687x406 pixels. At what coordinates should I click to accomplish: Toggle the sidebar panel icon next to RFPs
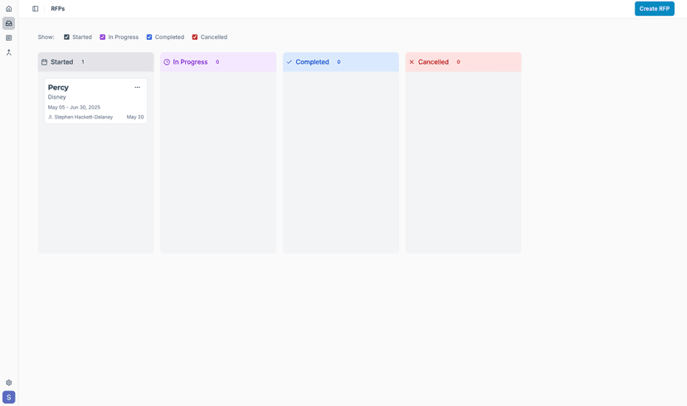pos(36,9)
